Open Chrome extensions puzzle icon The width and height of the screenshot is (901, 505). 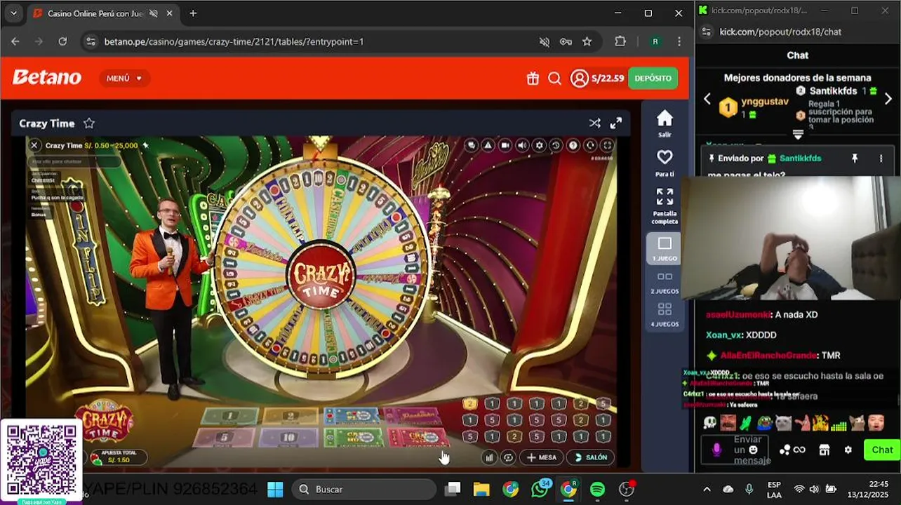(620, 41)
